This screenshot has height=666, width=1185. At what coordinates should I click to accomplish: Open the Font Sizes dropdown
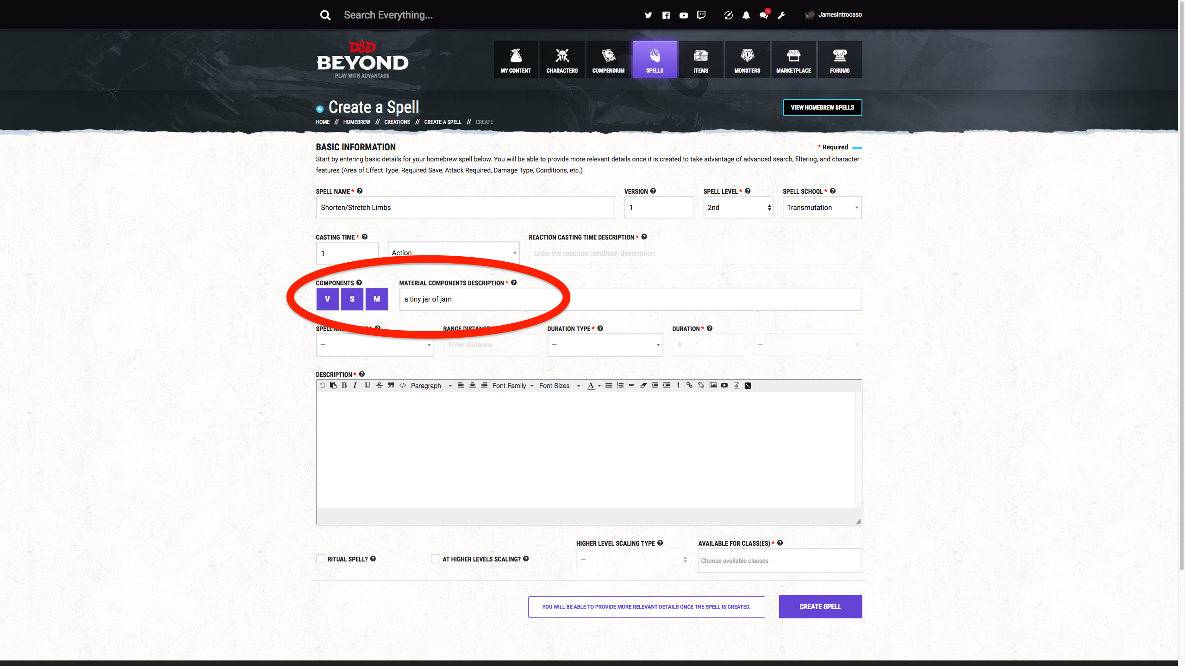(x=559, y=386)
